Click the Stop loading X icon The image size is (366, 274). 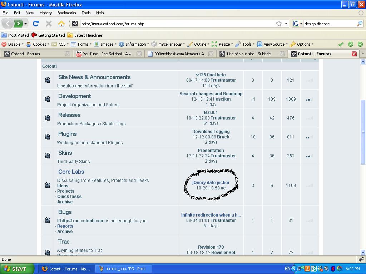tap(49, 24)
